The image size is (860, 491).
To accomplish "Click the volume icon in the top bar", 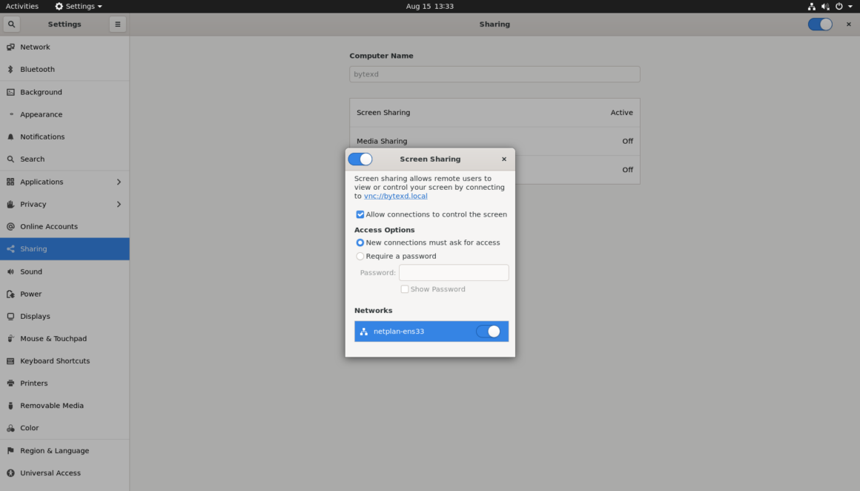I will 825,6.
